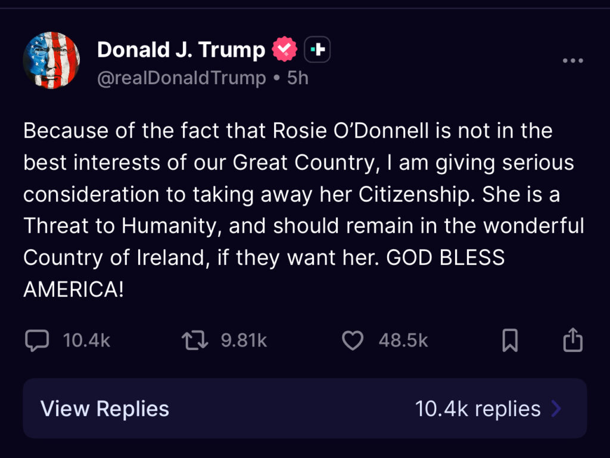
Task: Click the 48.5k likes count
Action: (403, 341)
